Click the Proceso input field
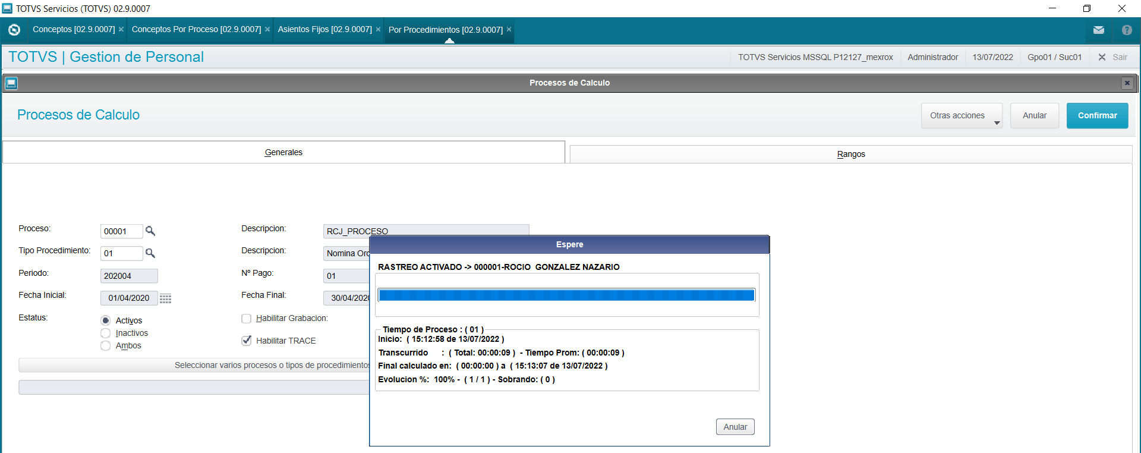This screenshot has height=453, width=1141. point(121,231)
